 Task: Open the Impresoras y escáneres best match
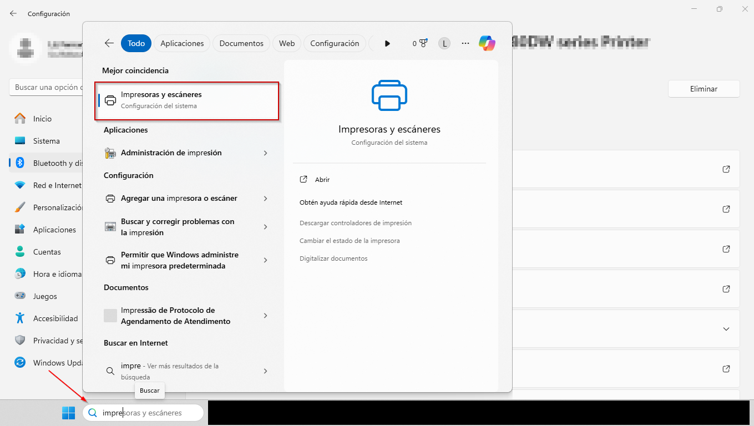[187, 100]
